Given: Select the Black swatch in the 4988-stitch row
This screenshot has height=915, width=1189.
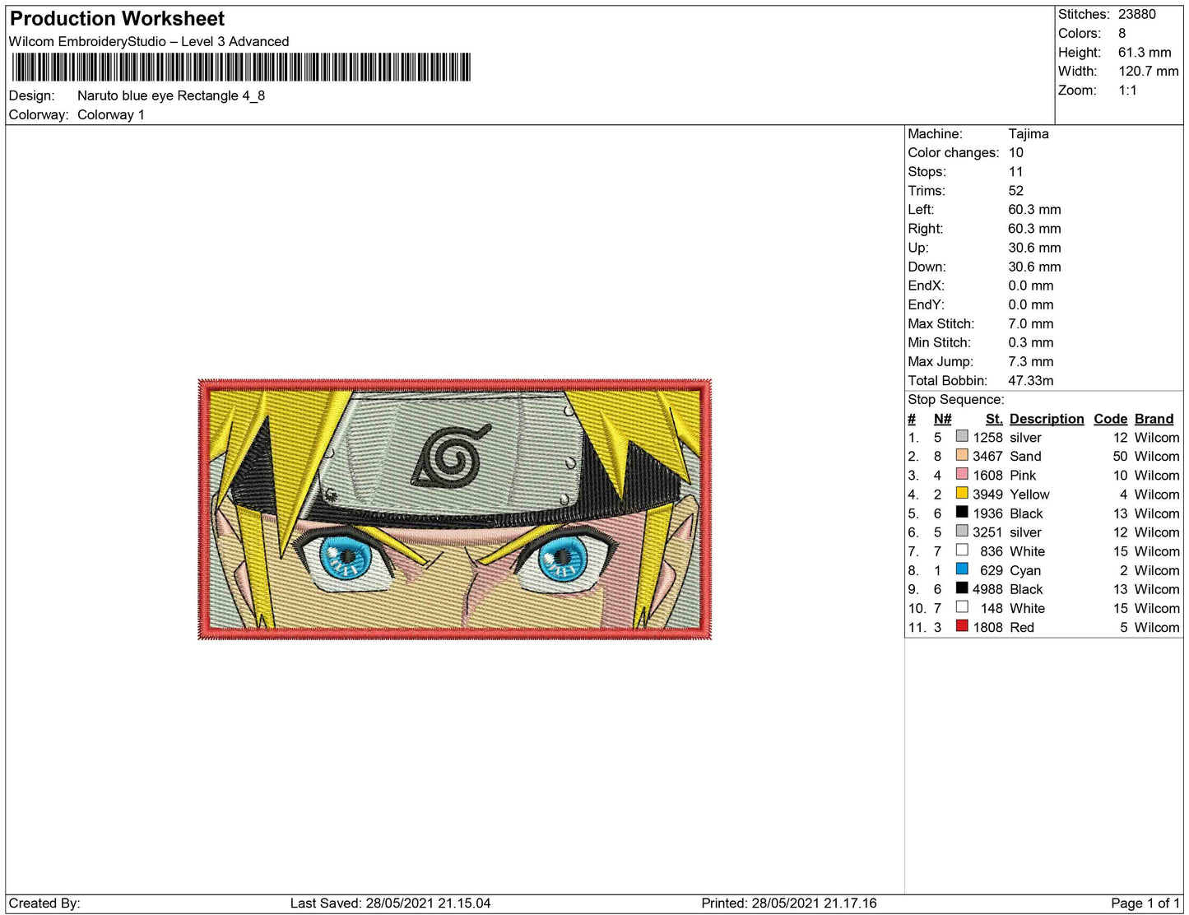Looking at the screenshot, I should 962,588.
